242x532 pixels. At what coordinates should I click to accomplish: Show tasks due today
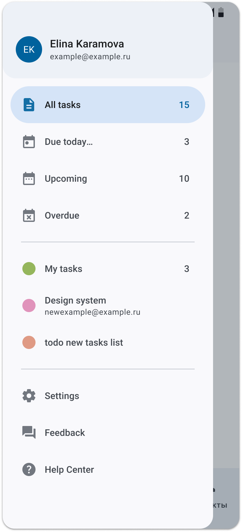69,142
